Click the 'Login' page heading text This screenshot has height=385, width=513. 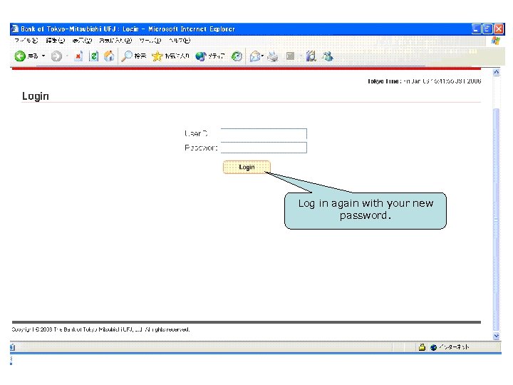click(36, 96)
